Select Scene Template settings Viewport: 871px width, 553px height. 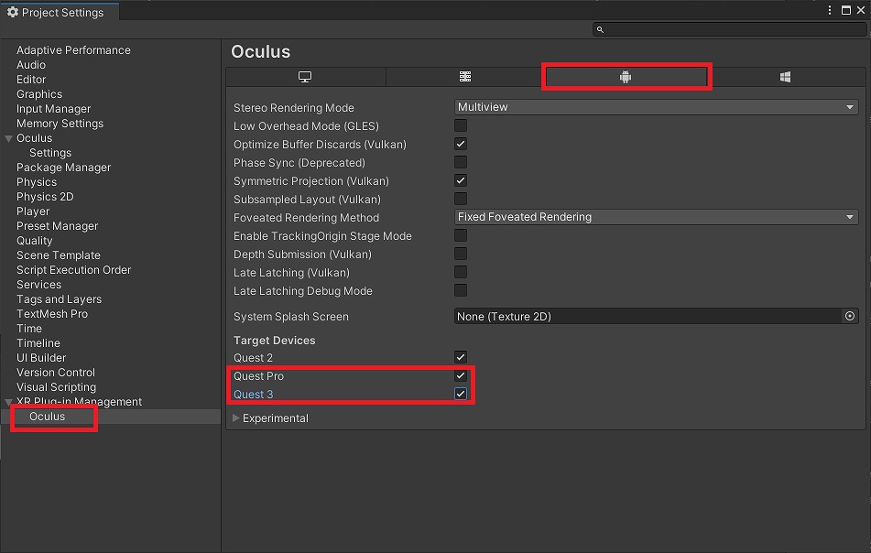point(59,255)
